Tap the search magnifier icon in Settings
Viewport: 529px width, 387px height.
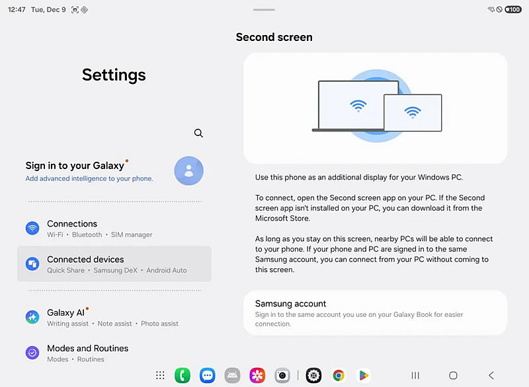198,133
